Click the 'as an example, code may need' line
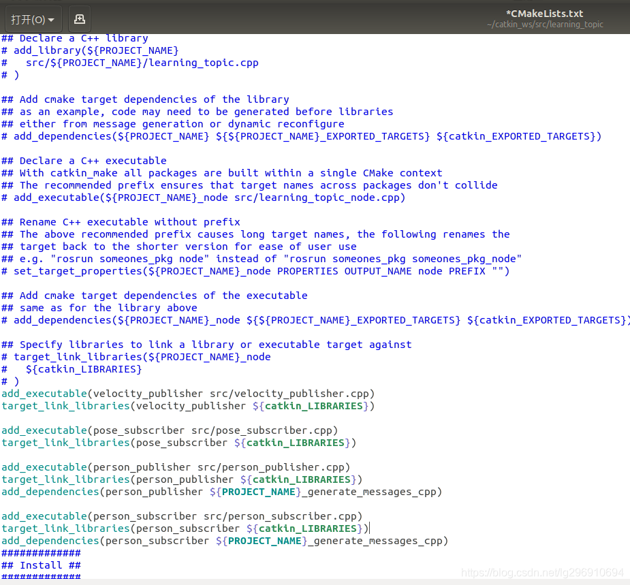 [198, 112]
